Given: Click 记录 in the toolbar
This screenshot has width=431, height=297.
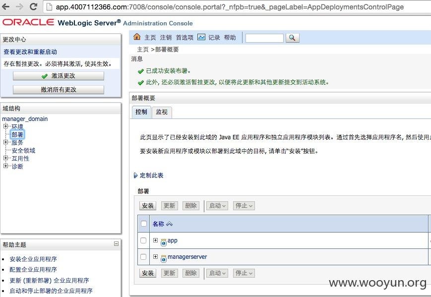Looking at the screenshot, I should [x=214, y=38].
